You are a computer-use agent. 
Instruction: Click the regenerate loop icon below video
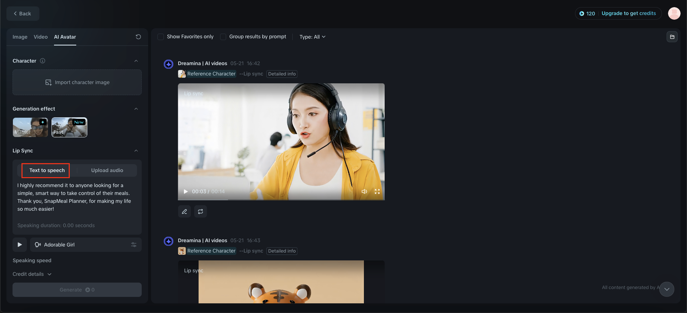[200, 211]
